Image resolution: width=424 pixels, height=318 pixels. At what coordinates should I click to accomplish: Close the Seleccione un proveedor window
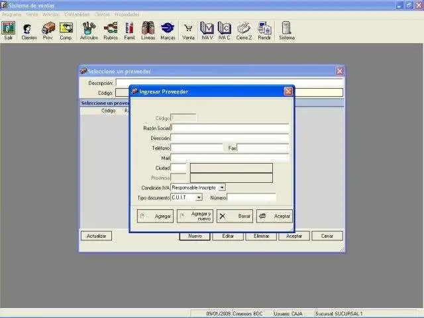pyautogui.click(x=340, y=71)
